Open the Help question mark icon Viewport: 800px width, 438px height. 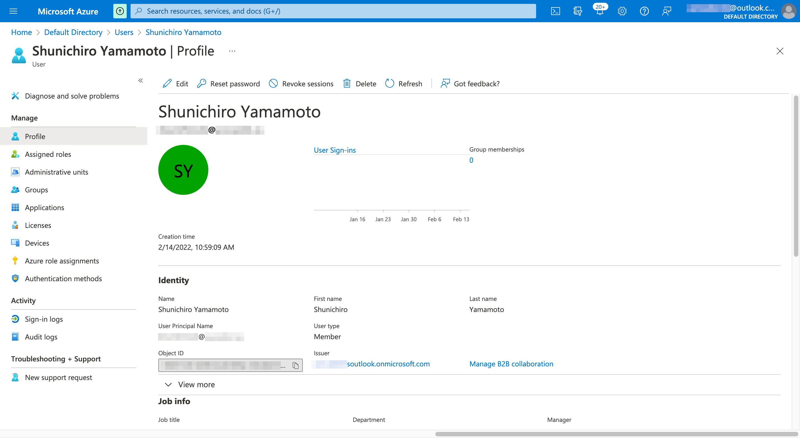644,11
